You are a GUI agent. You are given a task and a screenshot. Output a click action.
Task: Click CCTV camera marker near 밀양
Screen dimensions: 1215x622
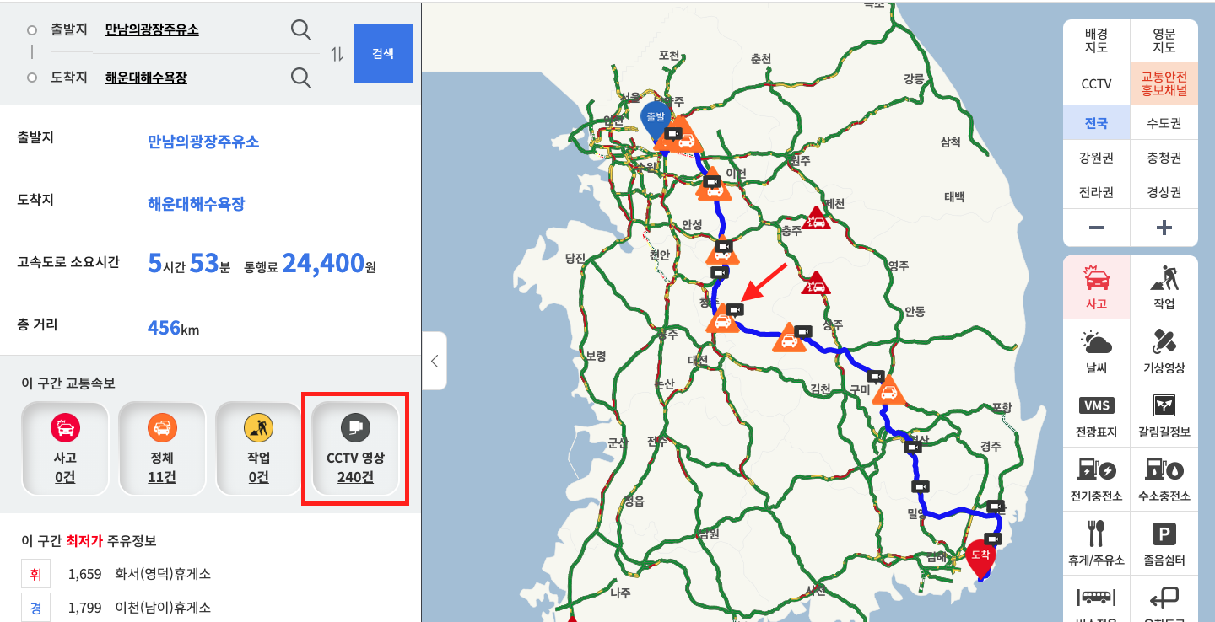tap(920, 486)
